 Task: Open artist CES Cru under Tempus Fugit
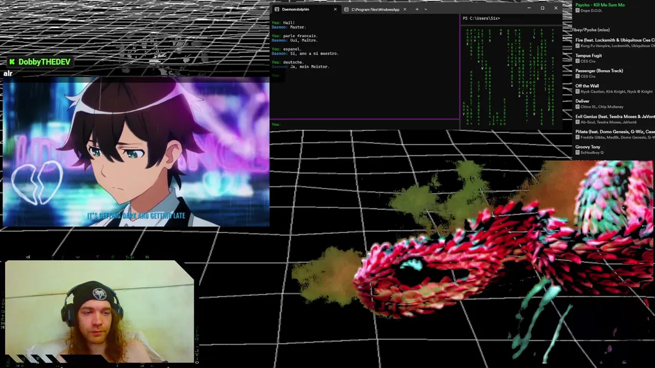(x=588, y=61)
